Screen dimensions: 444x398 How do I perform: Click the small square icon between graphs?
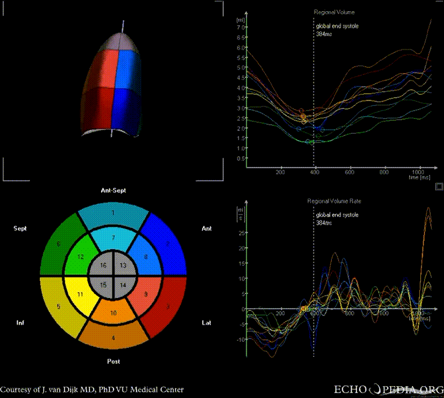coord(439,186)
